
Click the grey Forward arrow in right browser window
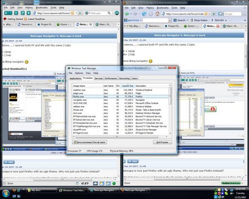(135, 14)
